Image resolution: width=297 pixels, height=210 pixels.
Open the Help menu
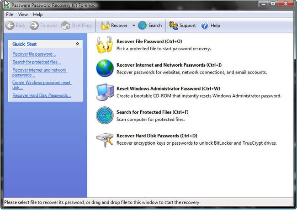[x=37, y=14]
